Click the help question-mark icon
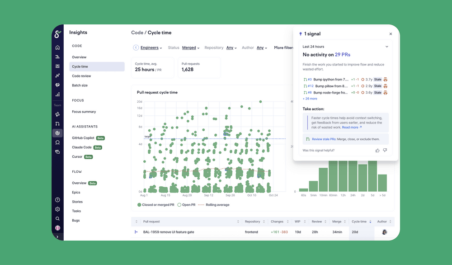 (58, 199)
